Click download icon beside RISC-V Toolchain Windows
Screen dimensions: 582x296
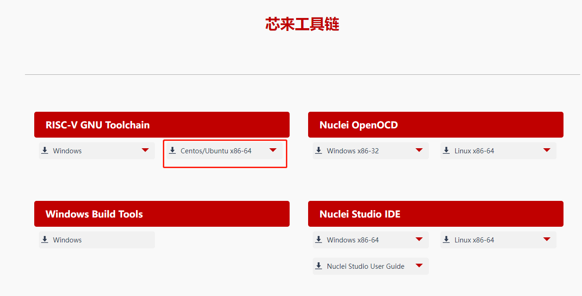click(x=45, y=151)
